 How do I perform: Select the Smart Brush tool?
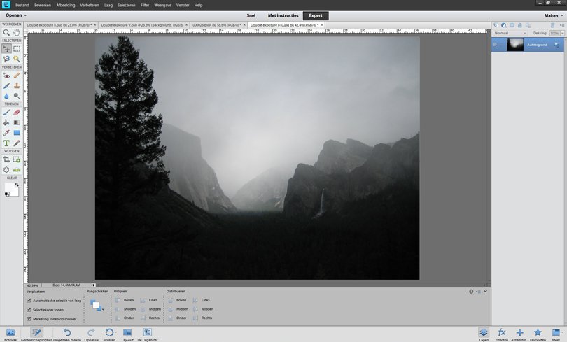(6, 85)
